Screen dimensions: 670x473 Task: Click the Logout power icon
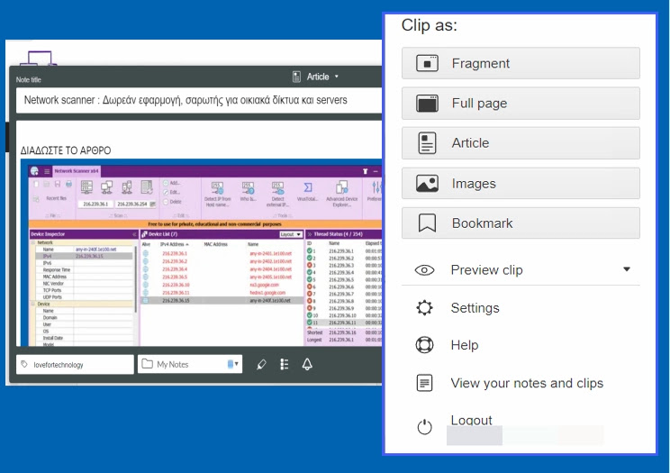tap(424, 426)
